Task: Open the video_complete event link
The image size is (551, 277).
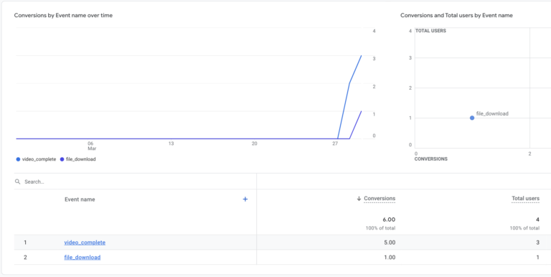Action: point(85,243)
